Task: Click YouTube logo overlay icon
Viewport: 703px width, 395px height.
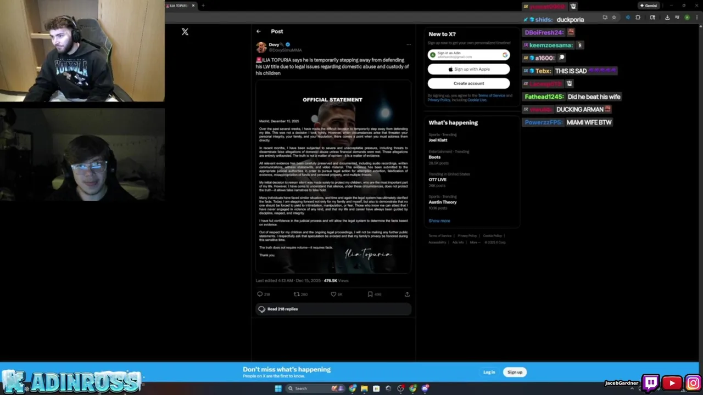Action: (x=672, y=382)
